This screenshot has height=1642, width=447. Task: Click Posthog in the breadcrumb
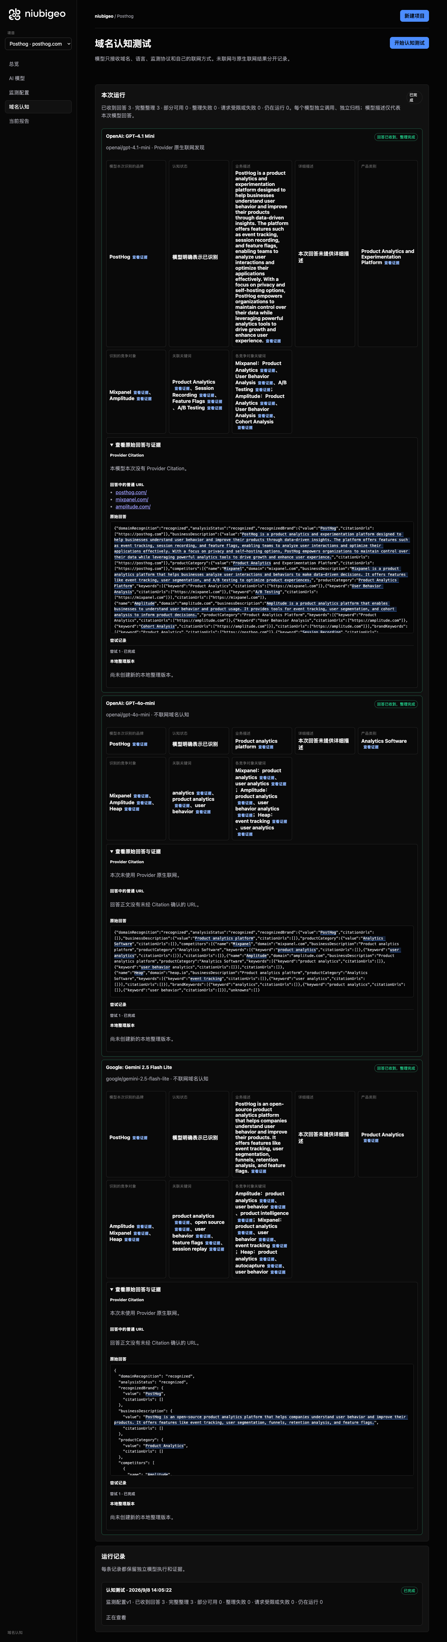point(125,16)
